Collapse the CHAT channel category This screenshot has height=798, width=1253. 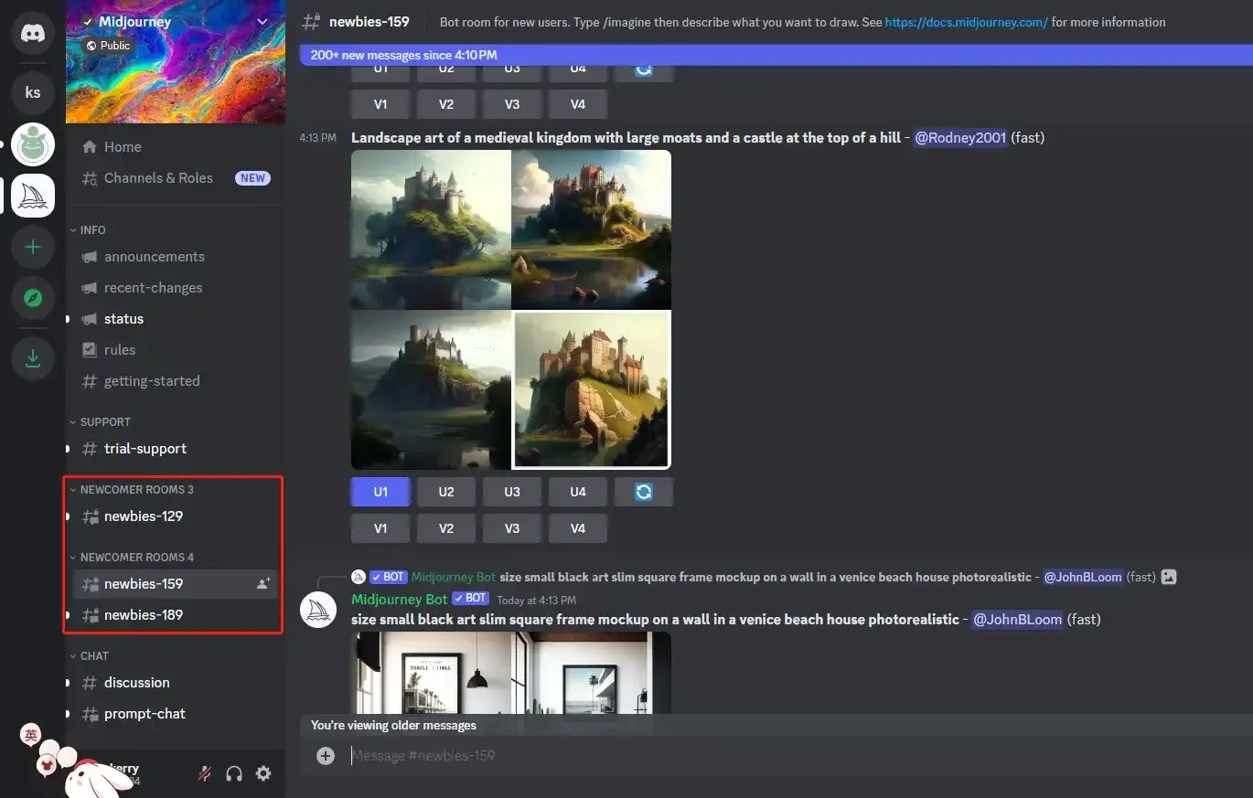pyautogui.click(x=93, y=655)
